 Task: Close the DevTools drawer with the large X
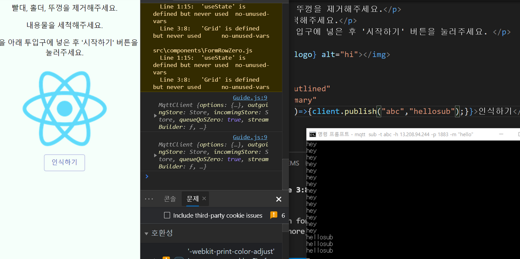click(x=278, y=199)
